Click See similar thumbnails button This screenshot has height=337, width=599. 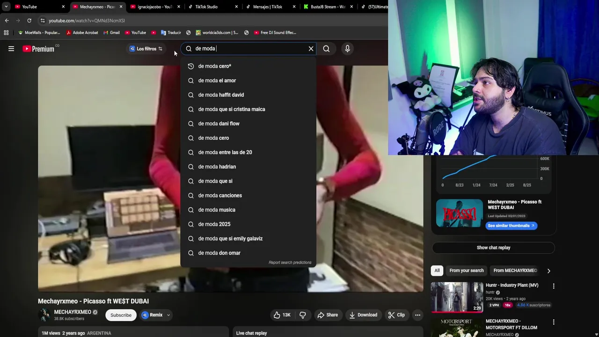pos(511,226)
